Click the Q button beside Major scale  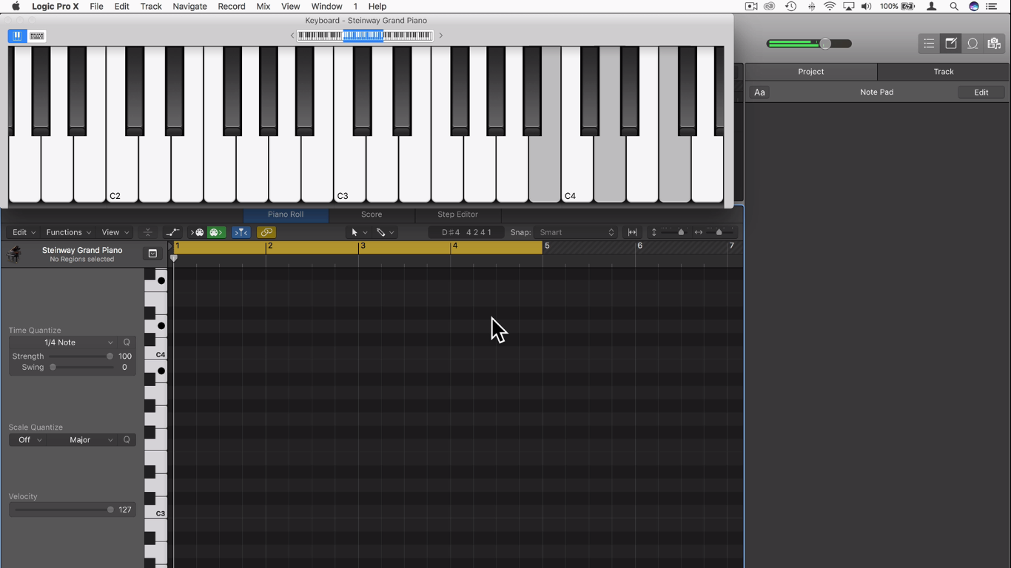click(x=127, y=440)
